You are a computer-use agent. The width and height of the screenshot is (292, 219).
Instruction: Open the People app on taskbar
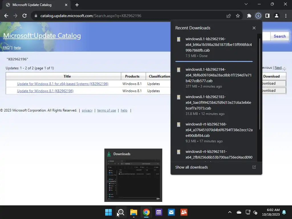tap(184, 212)
